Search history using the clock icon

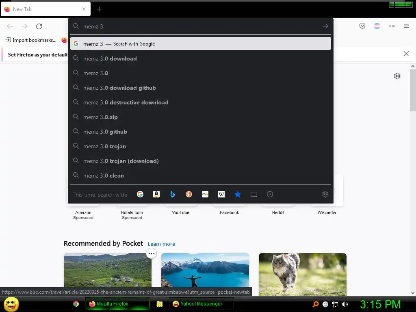click(x=270, y=194)
